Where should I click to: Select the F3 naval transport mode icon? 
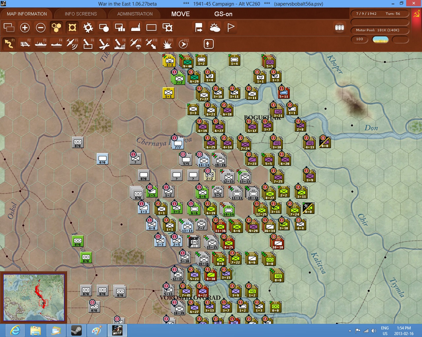[41, 44]
